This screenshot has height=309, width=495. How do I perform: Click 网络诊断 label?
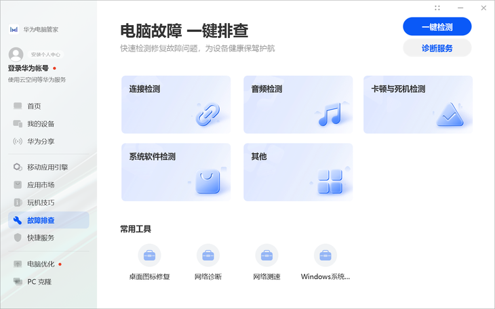[208, 276]
